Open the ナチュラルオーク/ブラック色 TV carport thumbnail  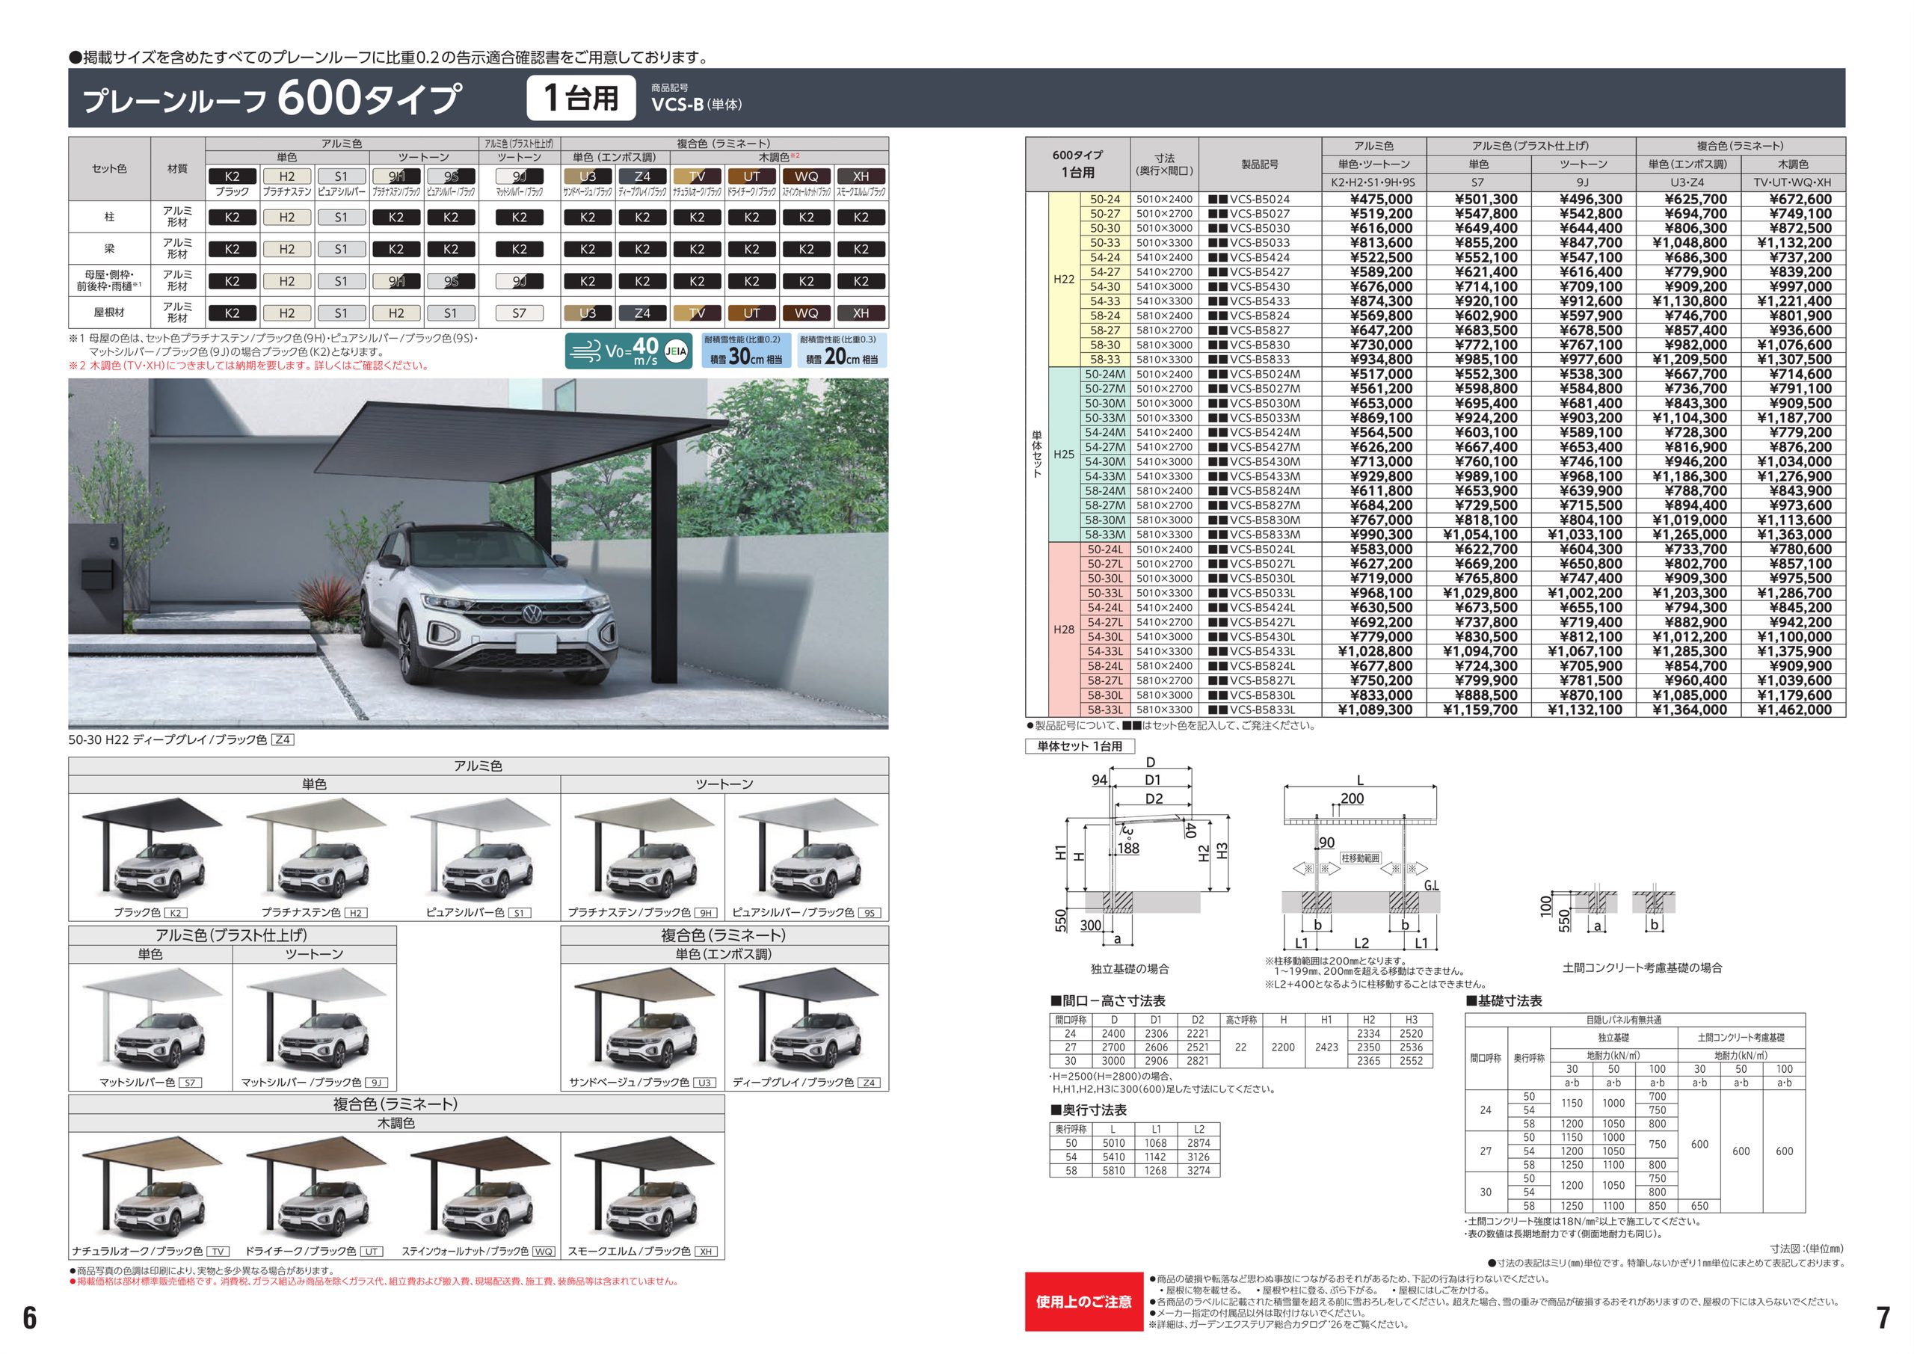pos(151,1188)
